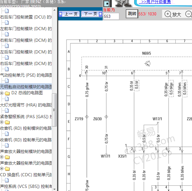Open CD 换盘机 (CDC) 控制单元 entry
The height and width of the screenshot is (191, 192).
(x=26, y=175)
